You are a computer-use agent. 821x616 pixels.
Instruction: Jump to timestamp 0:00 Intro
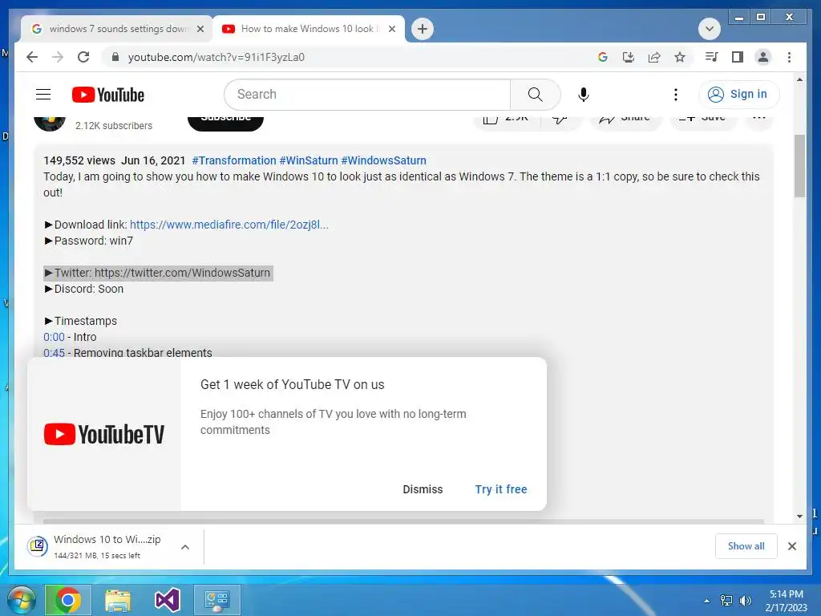[54, 337]
